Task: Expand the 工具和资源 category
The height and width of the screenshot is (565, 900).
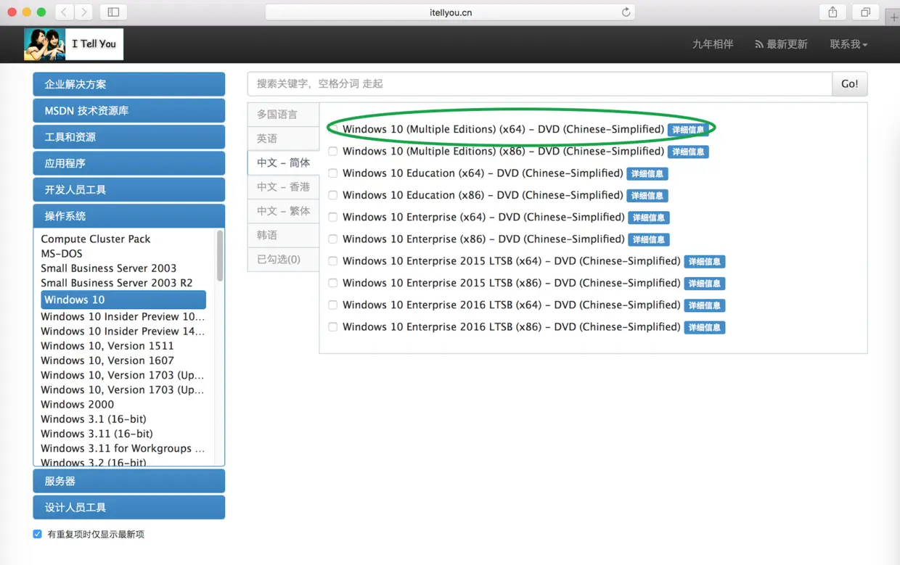Action: tap(129, 136)
